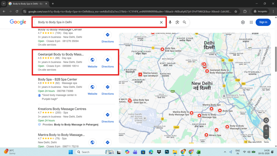The width and height of the screenshot is (277, 156).
Task: Select the Mantra Body to Body map marker
Action: click(192, 113)
